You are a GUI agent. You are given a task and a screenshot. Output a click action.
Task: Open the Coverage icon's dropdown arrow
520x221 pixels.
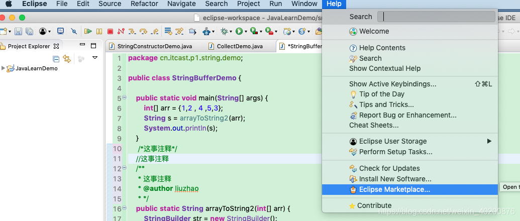261,32
